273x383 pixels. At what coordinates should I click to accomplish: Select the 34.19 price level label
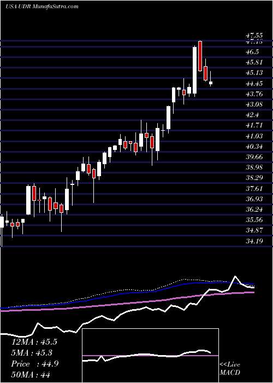click(254, 241)
